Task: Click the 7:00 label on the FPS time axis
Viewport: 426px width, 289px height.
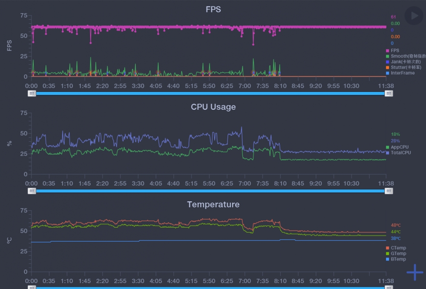Action: pyautogui.click(x=245, y=86)
